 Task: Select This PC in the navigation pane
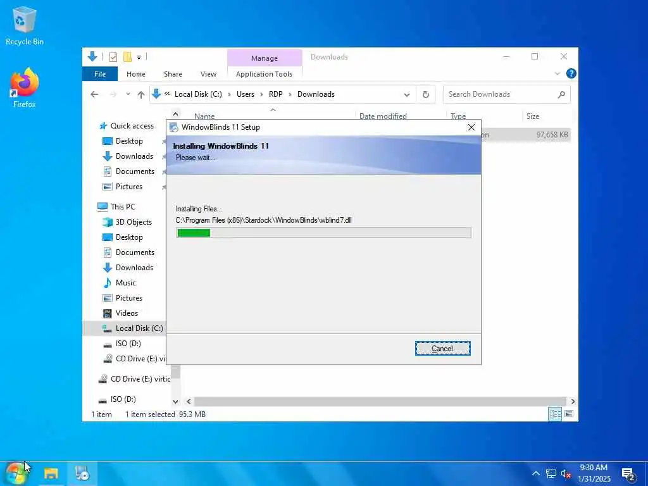[x=116, y=207]
